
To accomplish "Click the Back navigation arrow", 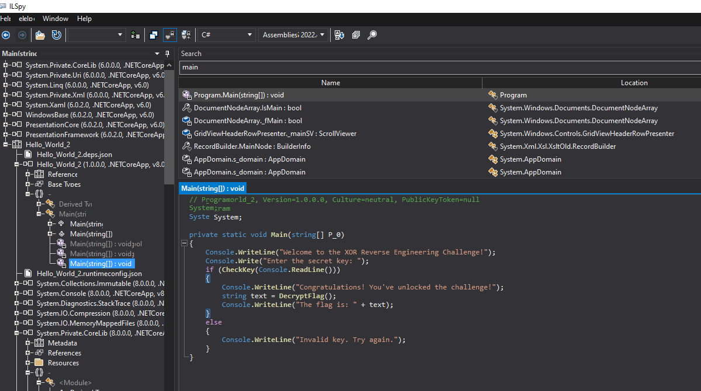I will point(6,35).
